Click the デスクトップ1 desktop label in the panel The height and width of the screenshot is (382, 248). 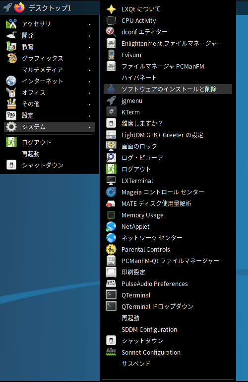click(x=50, y=8)
